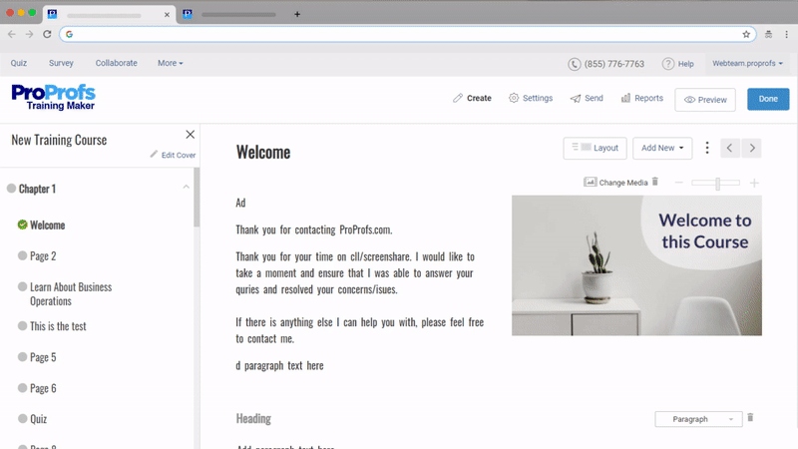Viewport: 798px width, 449px height.
Task: Select This is the test page
Action: point(58,326)
